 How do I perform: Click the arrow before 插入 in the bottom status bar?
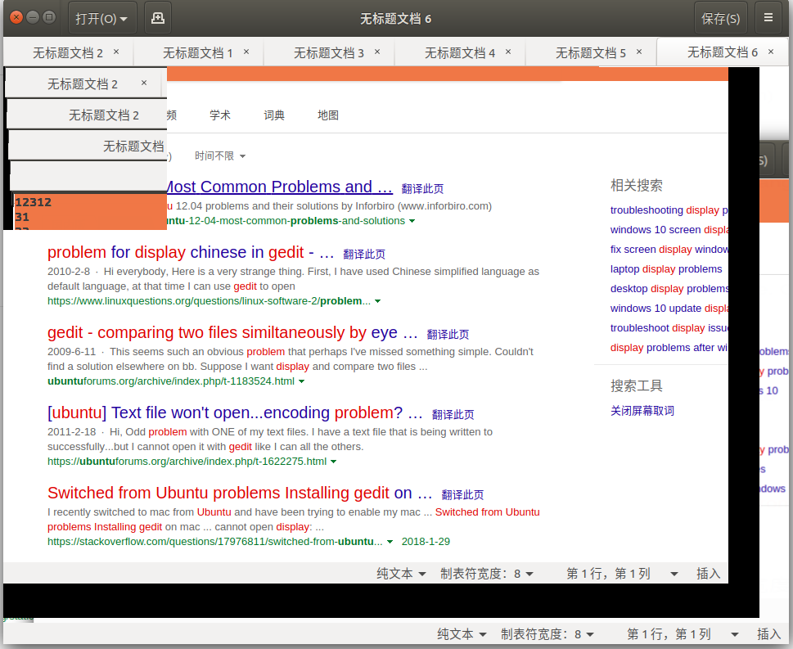(735, 635)
